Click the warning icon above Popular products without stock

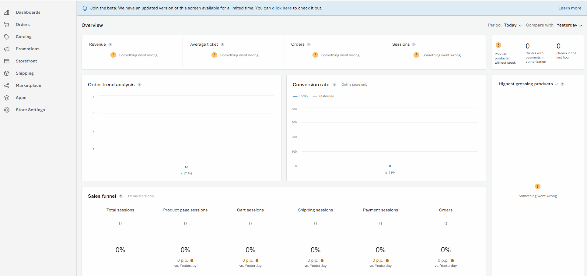click(x=498, y=45)
